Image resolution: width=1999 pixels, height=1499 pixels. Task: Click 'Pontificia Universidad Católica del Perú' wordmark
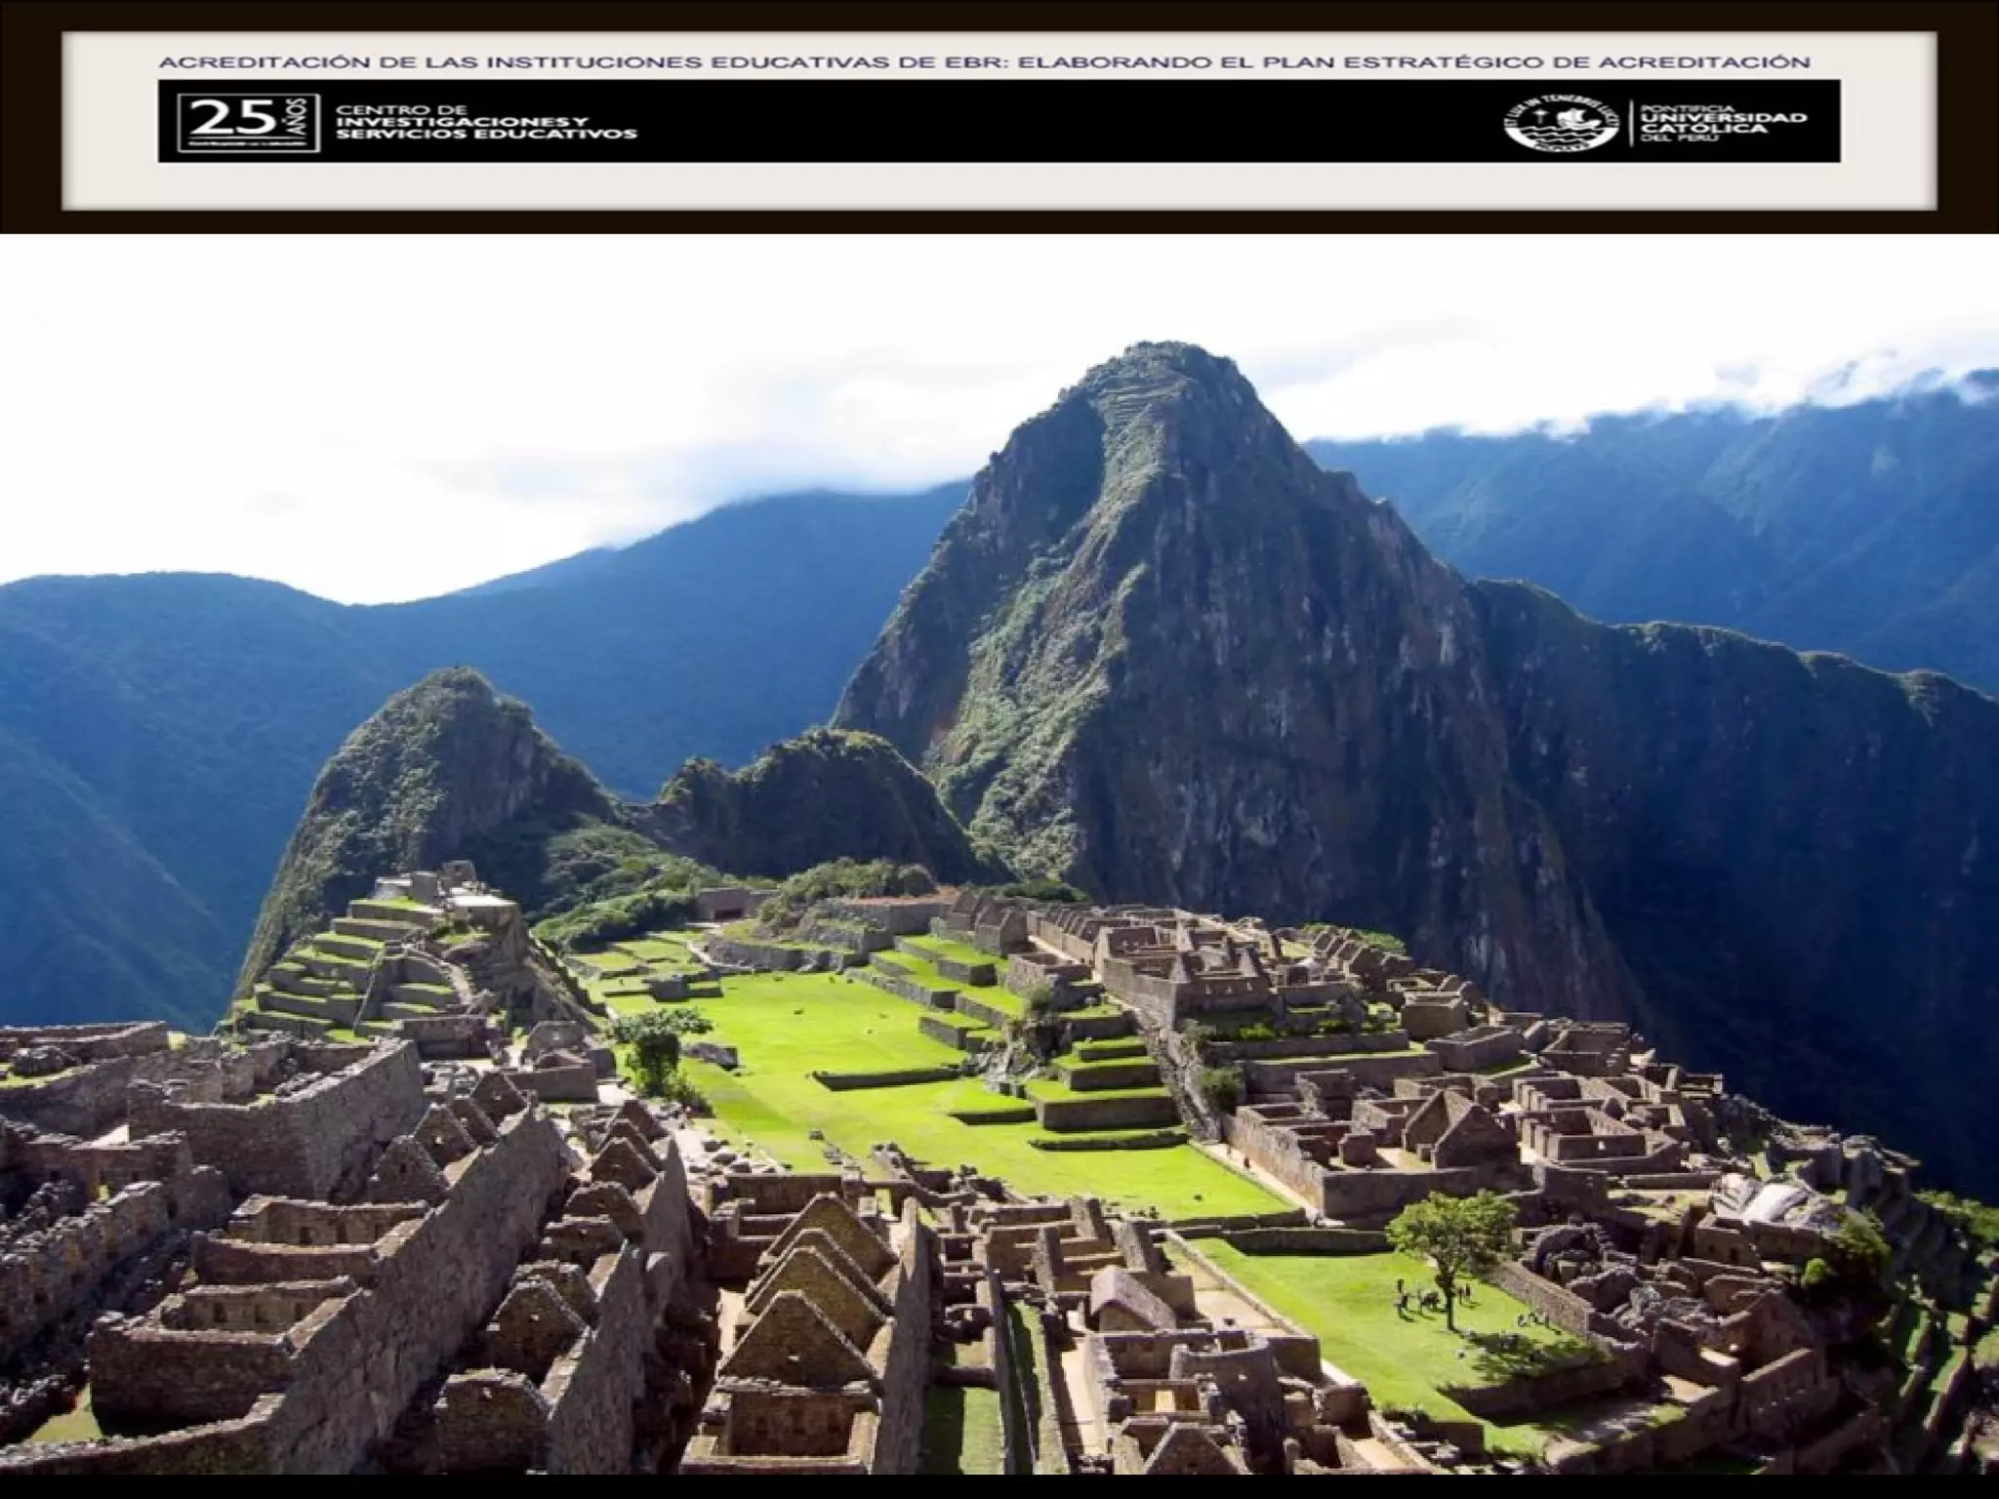1723,123
